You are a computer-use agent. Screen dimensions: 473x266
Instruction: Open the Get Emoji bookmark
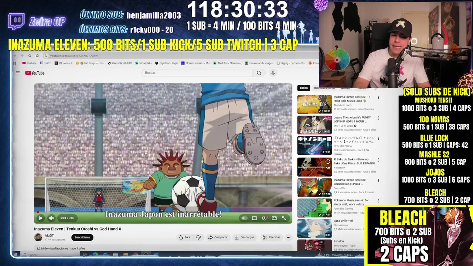[x=91, y=63]
